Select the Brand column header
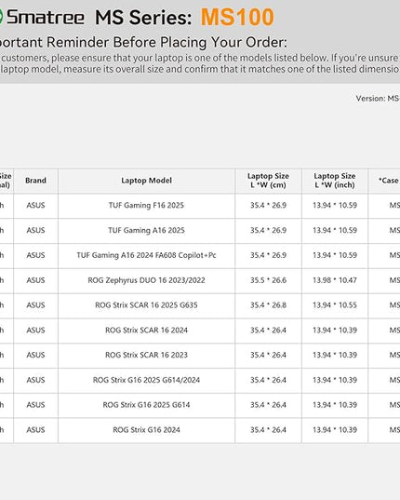The height and width of the screenshot is (500, 400). (x=35, y=181)
